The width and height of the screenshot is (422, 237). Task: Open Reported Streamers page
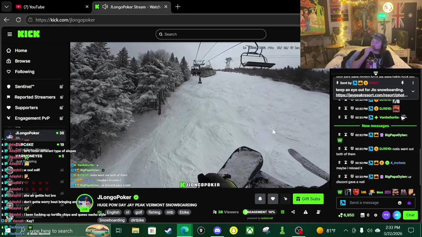pyautogui.click(x=35, y=97)
